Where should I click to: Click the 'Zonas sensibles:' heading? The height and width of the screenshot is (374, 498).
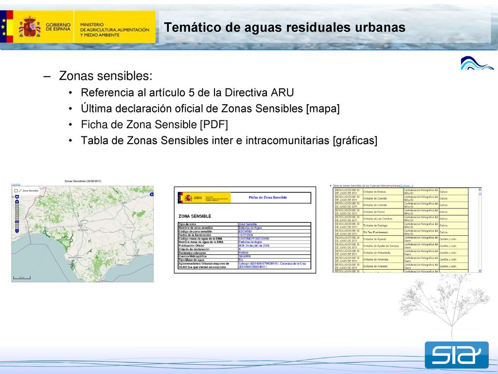click(x=106, y=76)
